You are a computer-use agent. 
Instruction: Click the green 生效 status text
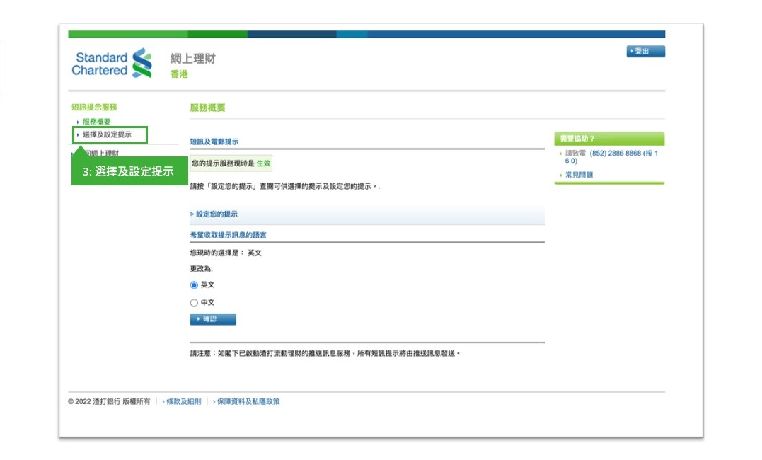263,163
